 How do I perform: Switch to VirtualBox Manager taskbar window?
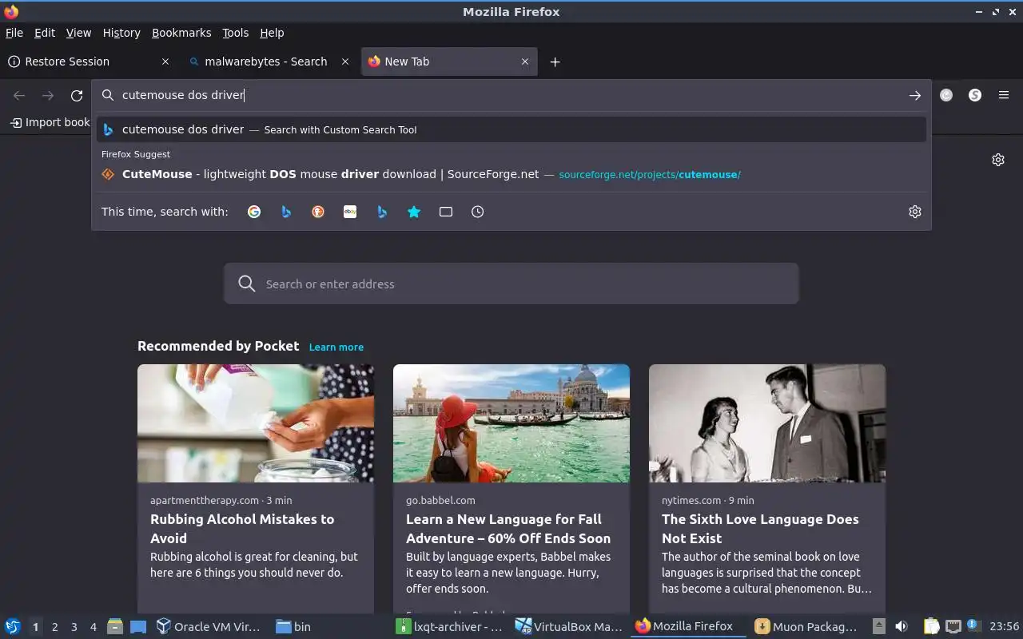pos(569,626)
